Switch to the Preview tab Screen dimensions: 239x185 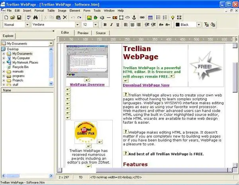83,33
